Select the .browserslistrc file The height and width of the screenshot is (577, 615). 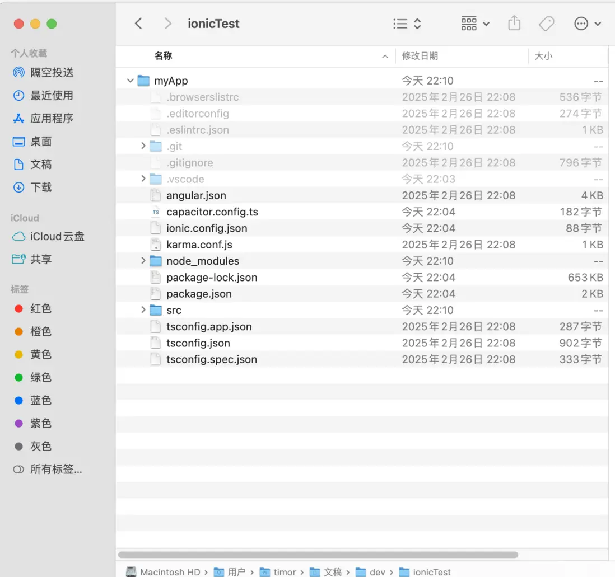pos(362,97)
